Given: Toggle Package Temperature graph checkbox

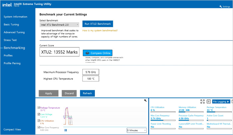Looking at the screenshot, I should pos(39,107).
